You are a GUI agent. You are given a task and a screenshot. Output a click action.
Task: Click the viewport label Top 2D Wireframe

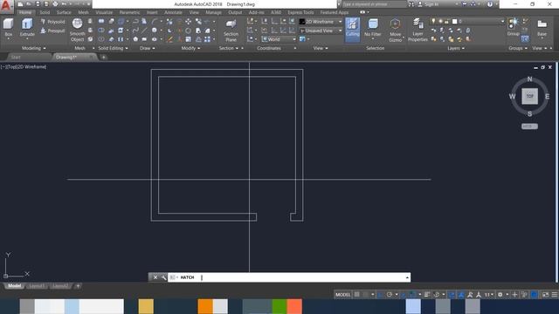tap(24, 66)
